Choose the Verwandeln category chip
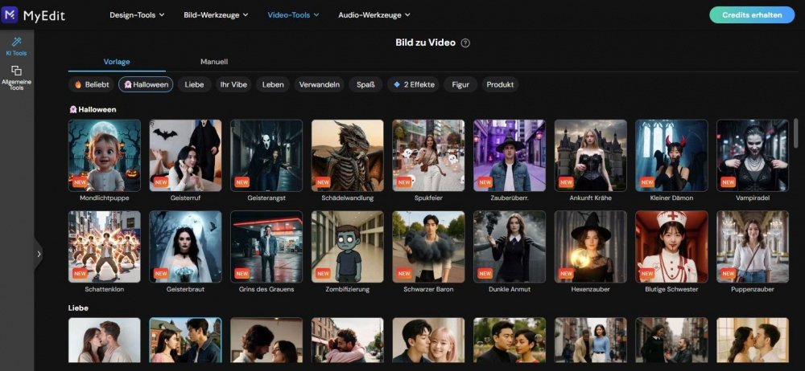805x371 pixels. [x=320, y=84]
